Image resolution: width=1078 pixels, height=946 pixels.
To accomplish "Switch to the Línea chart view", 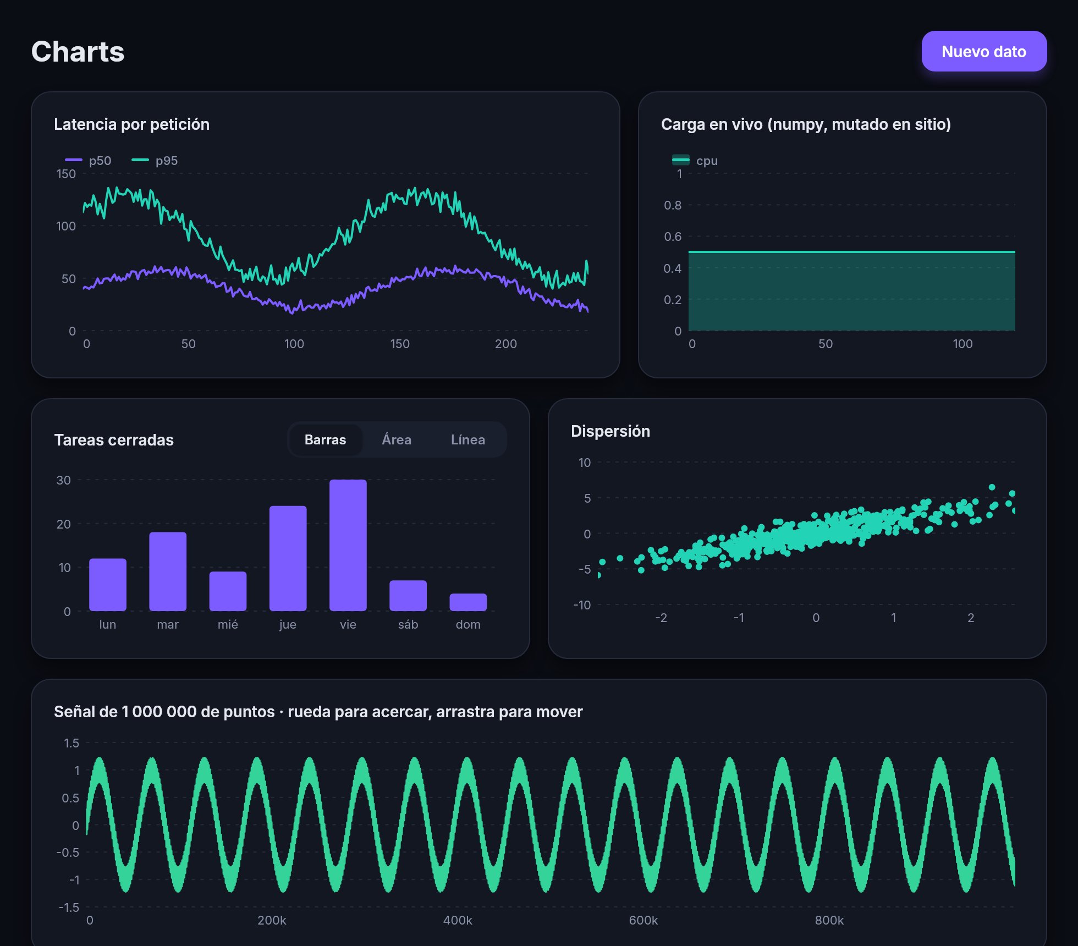I will point(468,439).
